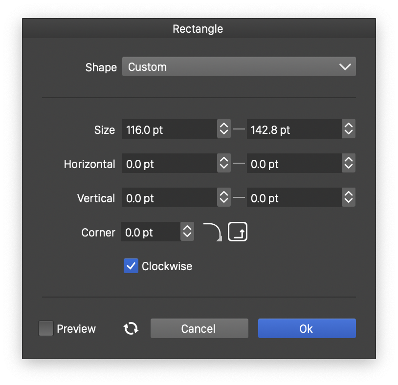This screenshot has height=385, width=398.
Task: Open the Shape dropdown set to Custom
Action: 239,67
